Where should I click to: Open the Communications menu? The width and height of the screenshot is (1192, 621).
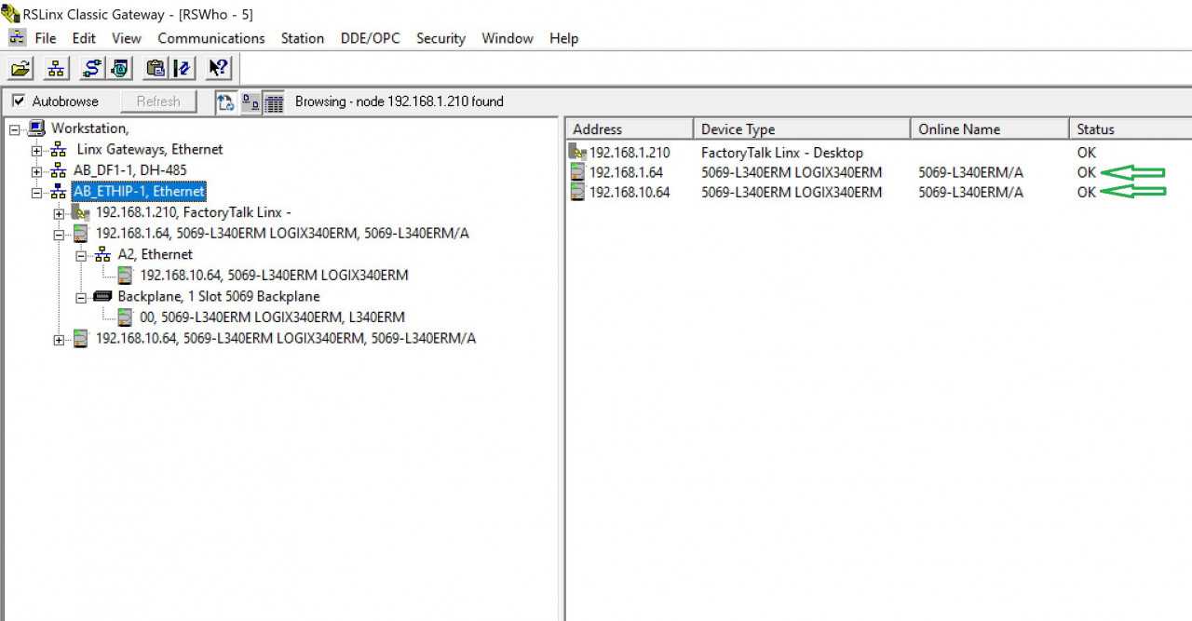click(210, 38)
